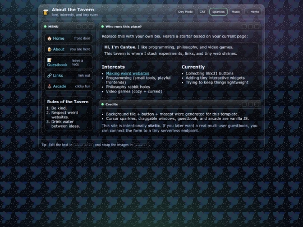Toggle the CRT effect
303x227 pixels.
coord(203,12)
